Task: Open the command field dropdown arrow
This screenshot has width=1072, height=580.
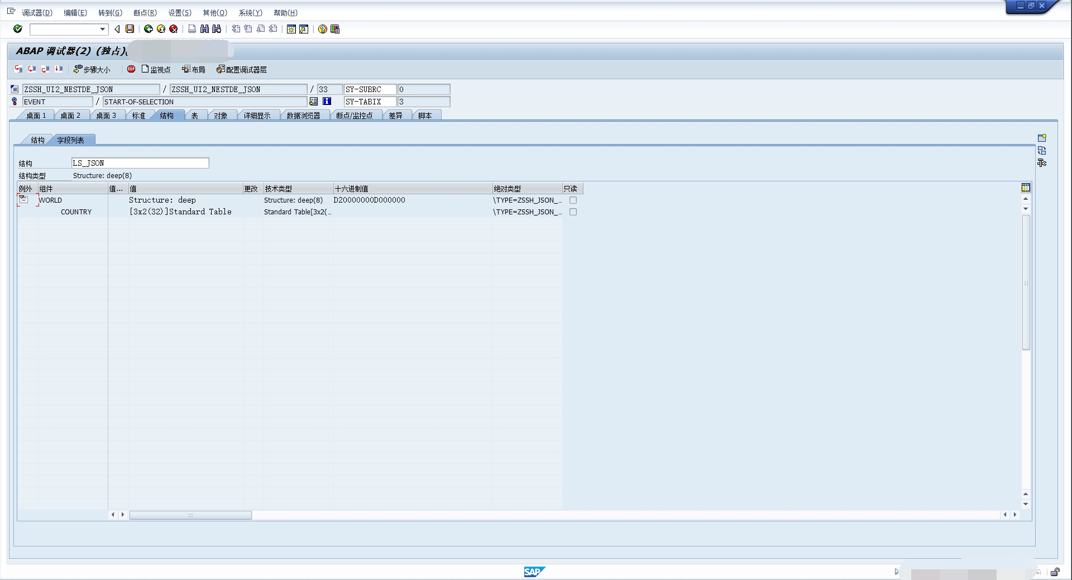Action: tap(103, 29)
